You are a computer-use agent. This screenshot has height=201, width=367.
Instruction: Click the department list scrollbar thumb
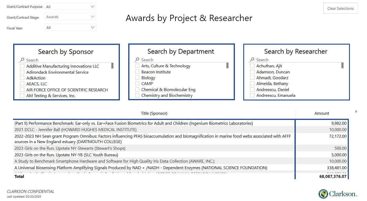click(227, 65)
